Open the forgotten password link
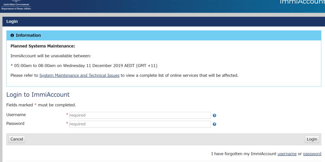This screenshot has width=325, height=162. 312,154
